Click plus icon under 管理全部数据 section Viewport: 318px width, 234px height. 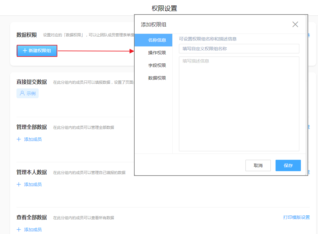pos(19,139)
